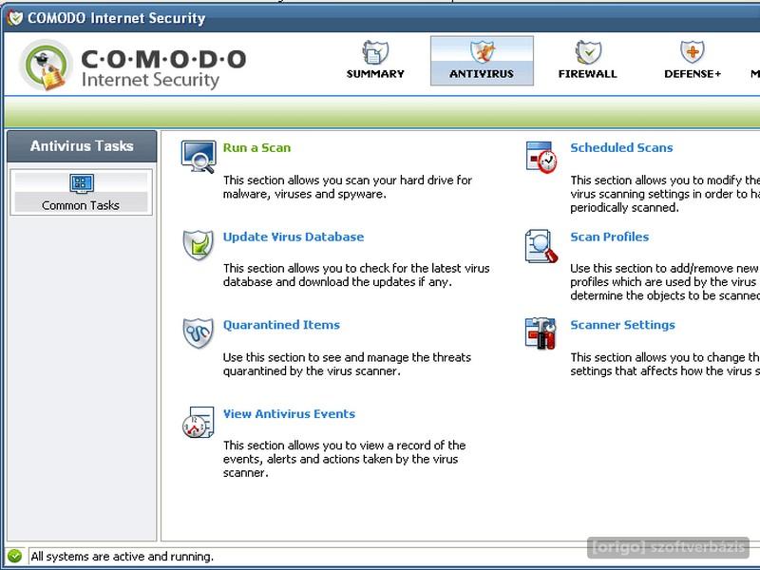This screenshot has height=570, width=760.
Task: Open the Update Virus Database link
Action: [x=294, y=237]
